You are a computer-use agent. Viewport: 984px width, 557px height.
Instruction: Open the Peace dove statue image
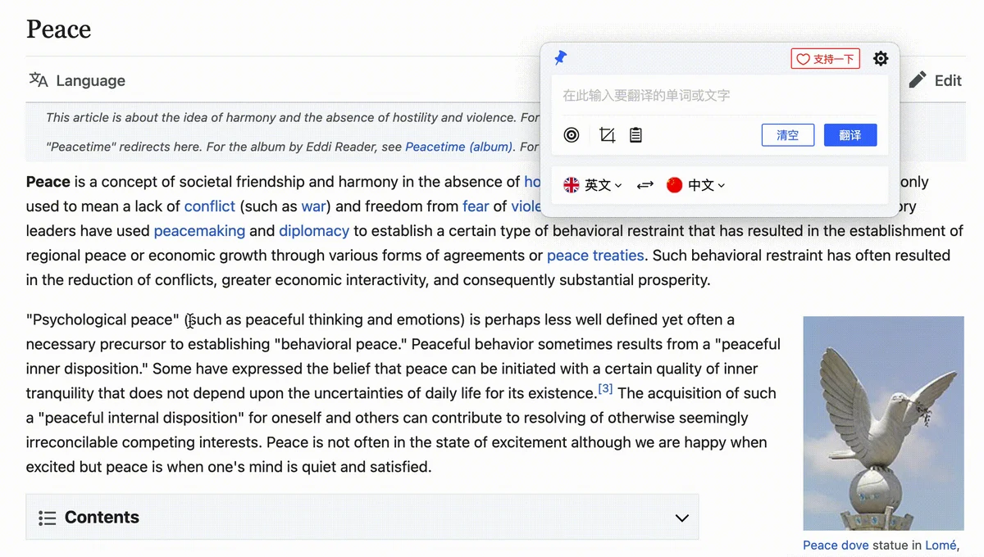(883, 423)
